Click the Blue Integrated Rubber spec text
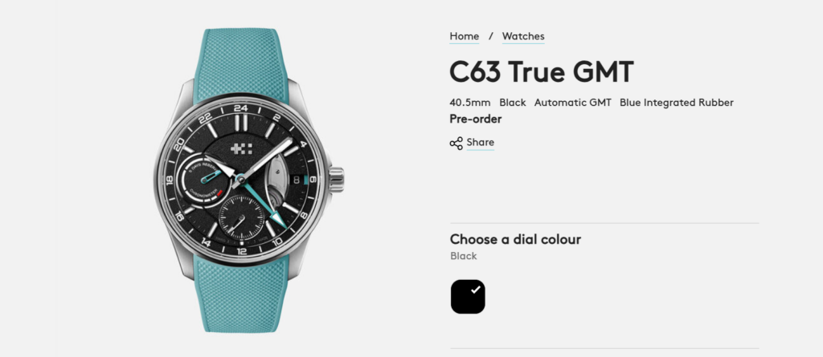 point(677,103)
